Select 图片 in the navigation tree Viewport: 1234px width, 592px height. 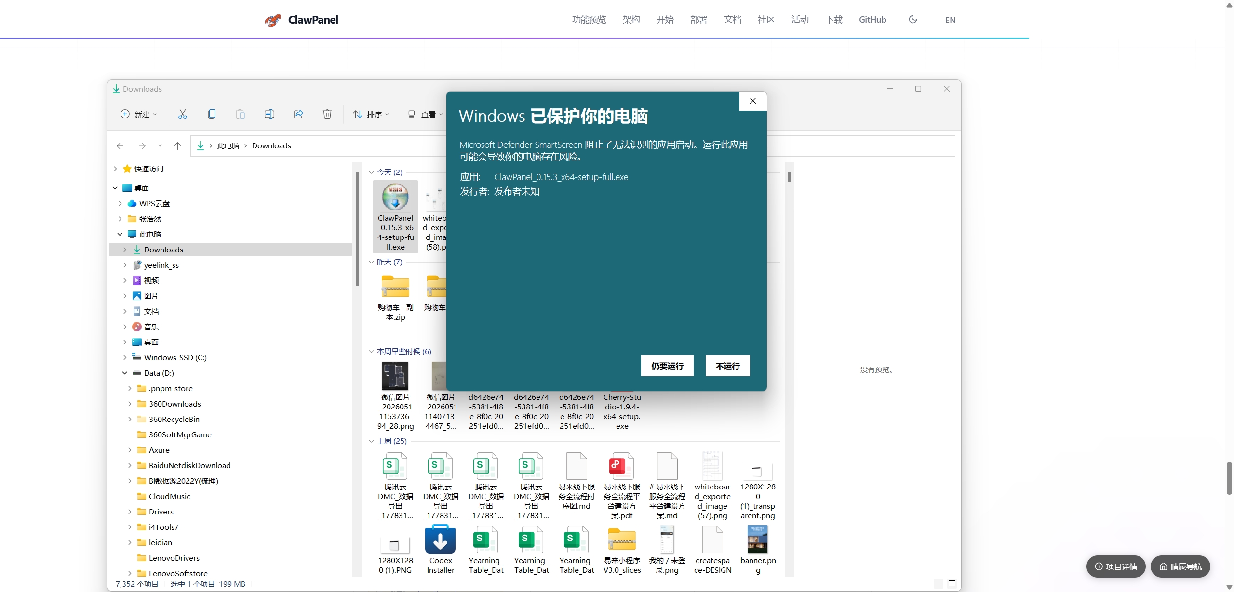point(151,296)
